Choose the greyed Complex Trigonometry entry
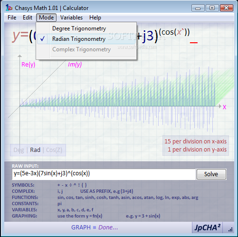Image resolution: width=238 pixels, height=237 pixels. point(86,49)
